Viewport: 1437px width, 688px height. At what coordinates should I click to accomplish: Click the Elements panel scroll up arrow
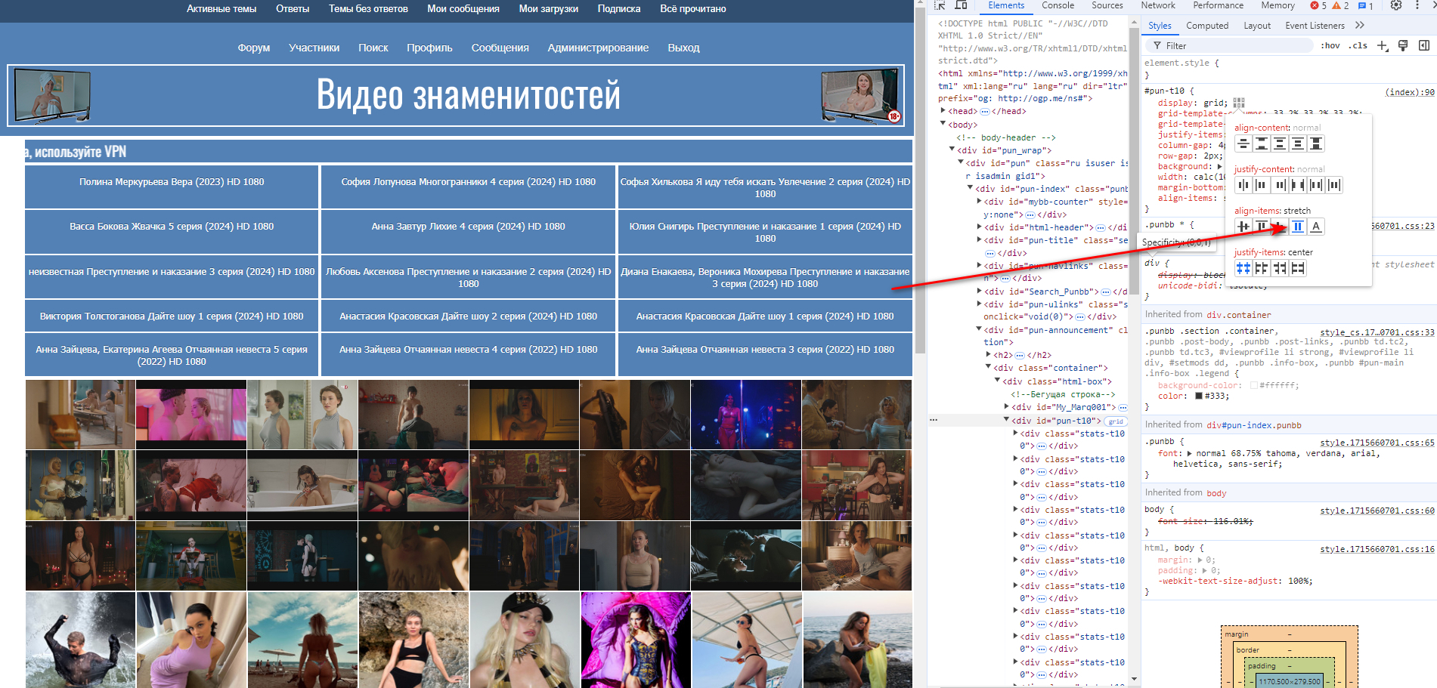[1134, 23]
